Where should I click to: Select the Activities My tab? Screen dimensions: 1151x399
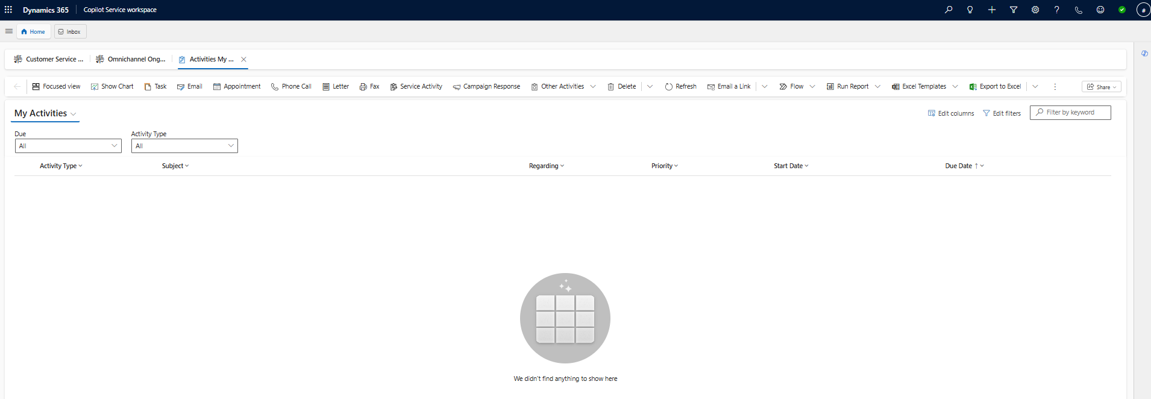(206, 59)
